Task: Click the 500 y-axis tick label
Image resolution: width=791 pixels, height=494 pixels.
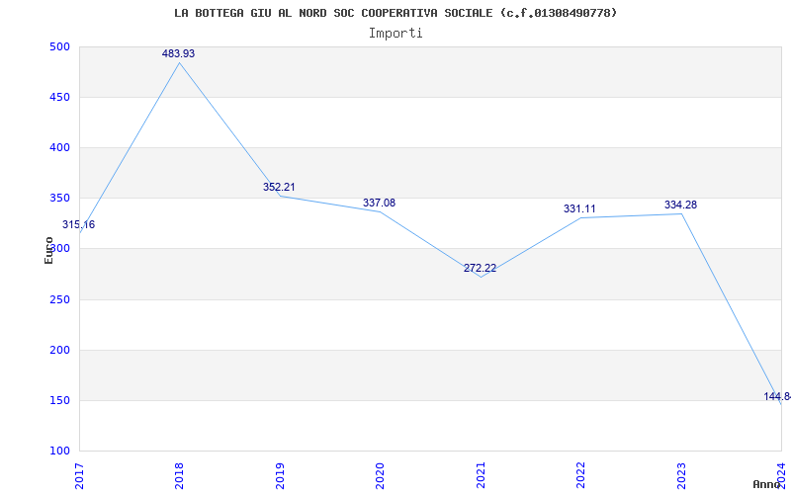Action: pyautogui.click(x=59, y=46)
